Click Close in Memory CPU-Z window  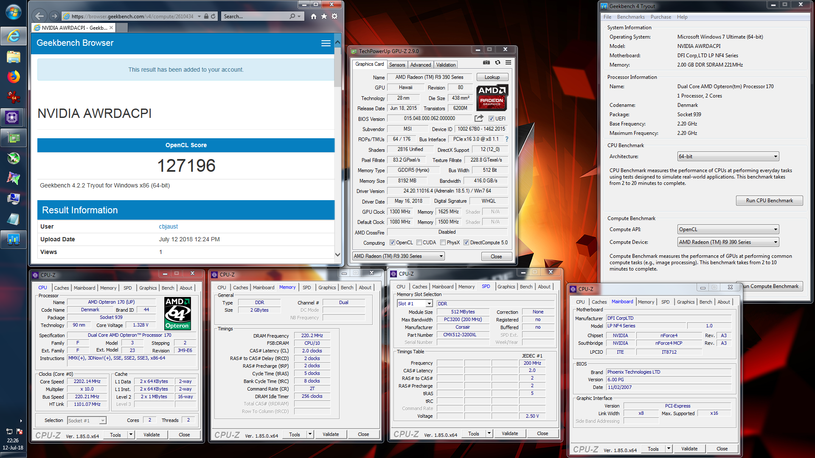363,434
